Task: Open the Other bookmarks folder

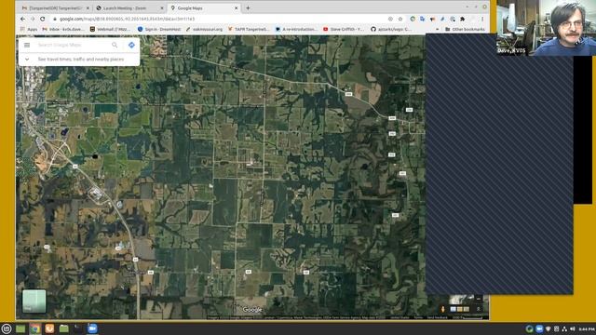Action: coord(466,29)
